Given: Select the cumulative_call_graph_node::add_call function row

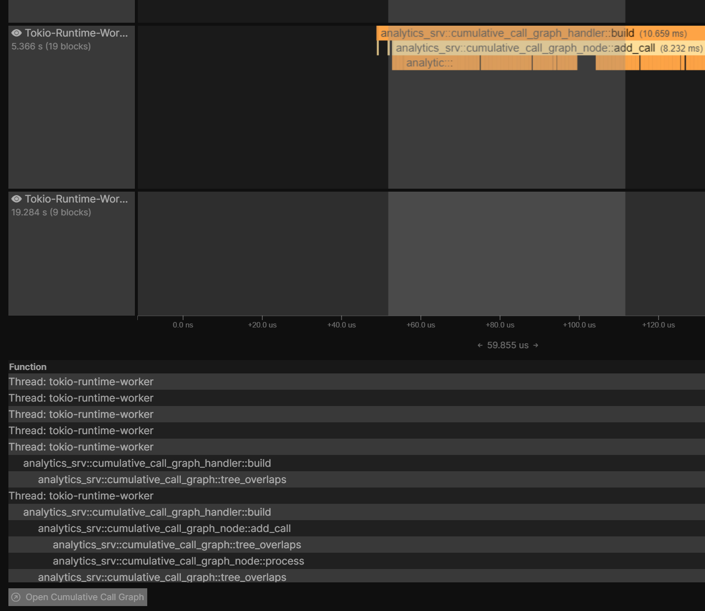Looking at the screenshot, I should coord(164,528).
